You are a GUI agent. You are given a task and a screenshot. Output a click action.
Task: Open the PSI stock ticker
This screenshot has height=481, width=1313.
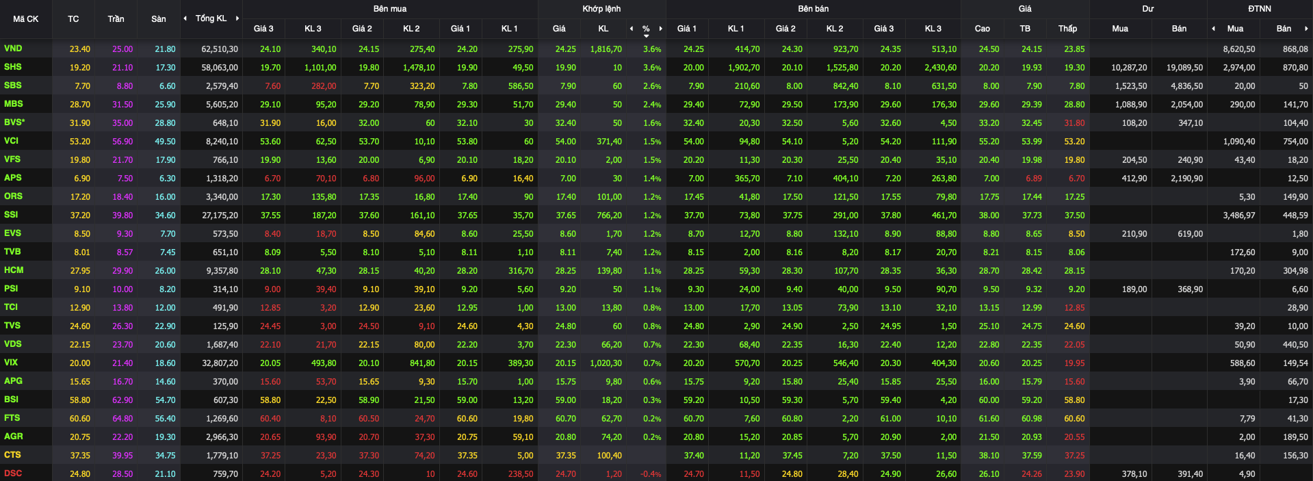(11, 289)
